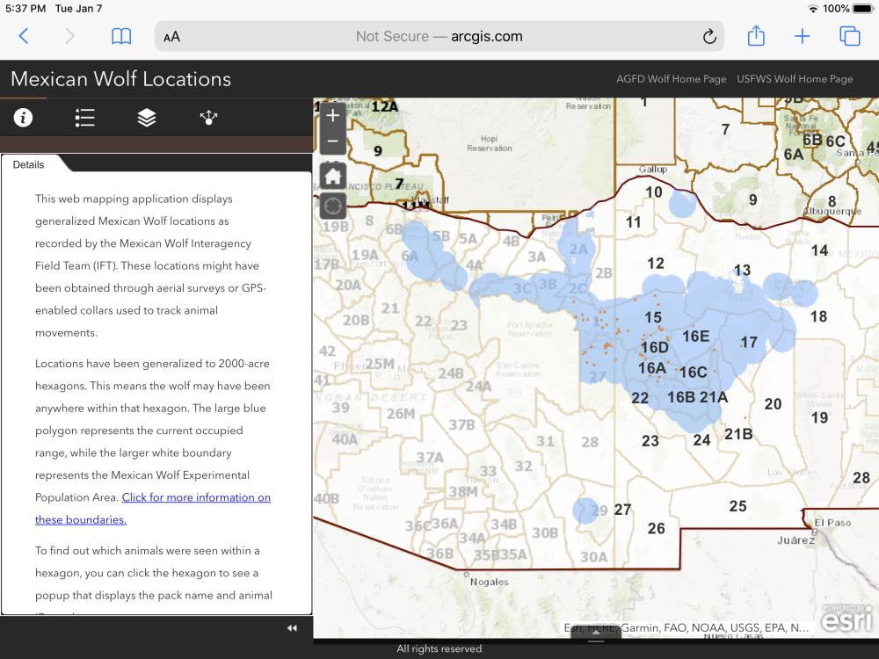
Task: Zoom in on the map
Action: coord(332,116)
